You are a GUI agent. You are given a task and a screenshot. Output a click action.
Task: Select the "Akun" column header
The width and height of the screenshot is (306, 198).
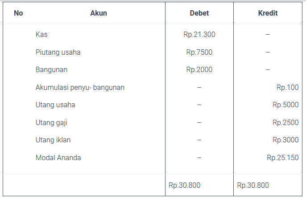(99, 13)
